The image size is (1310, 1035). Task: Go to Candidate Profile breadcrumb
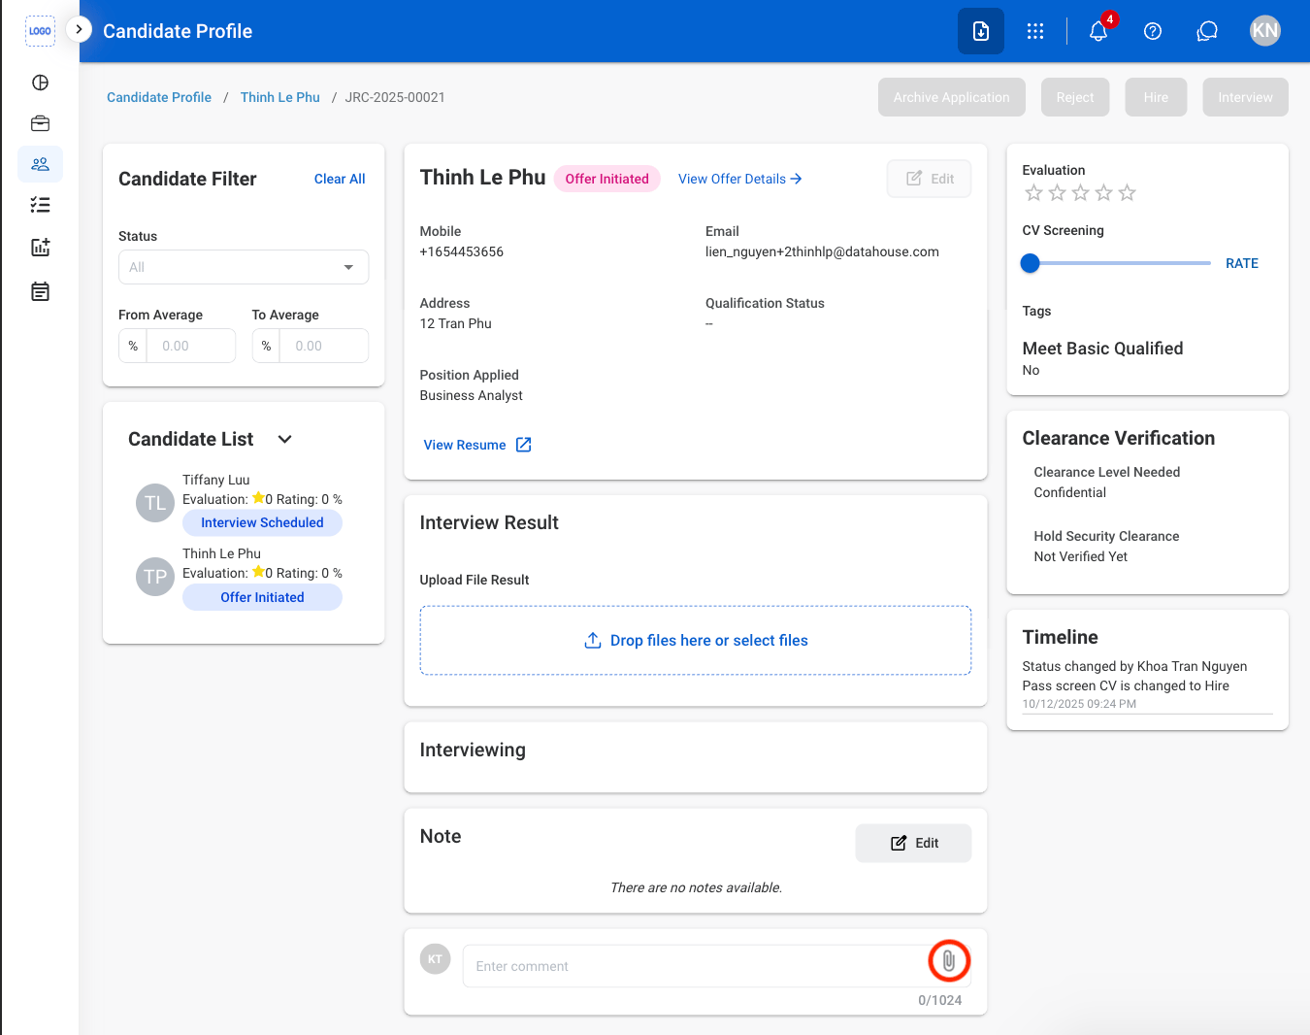click(x=159, y=97)
